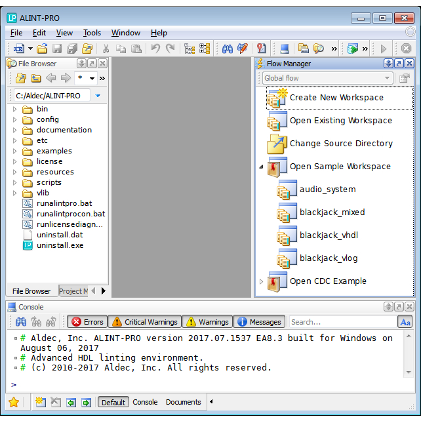The height and width of the screenshot is (421, 421).
Task: Collapse the Open Sample Workspace node
Action: 261,167
